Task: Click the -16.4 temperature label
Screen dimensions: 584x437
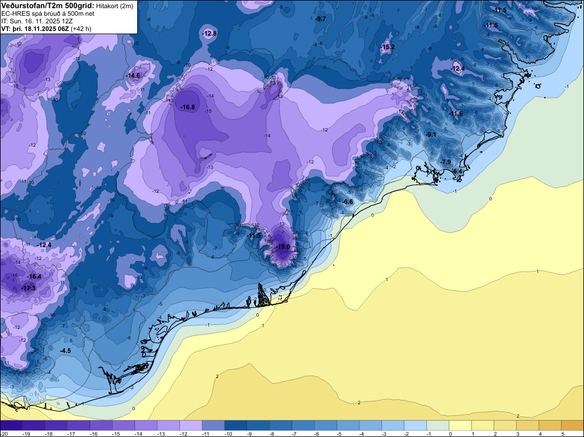Action: click(34, 277)
